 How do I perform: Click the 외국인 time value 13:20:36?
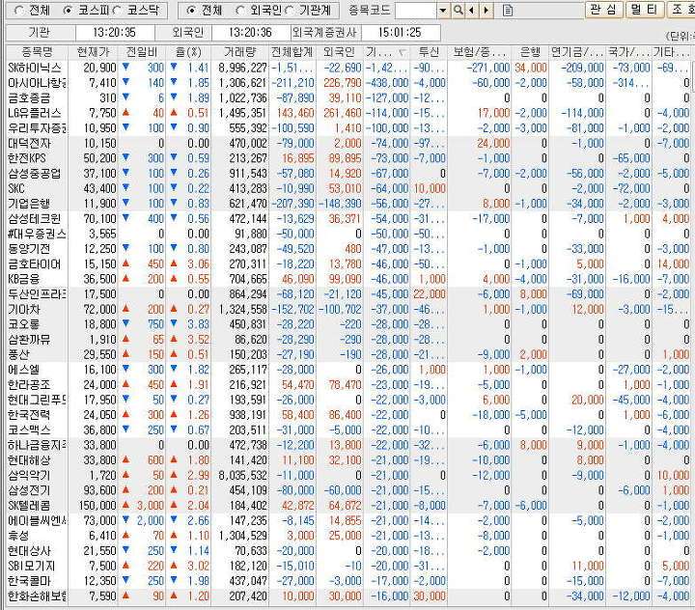[251, 33]
